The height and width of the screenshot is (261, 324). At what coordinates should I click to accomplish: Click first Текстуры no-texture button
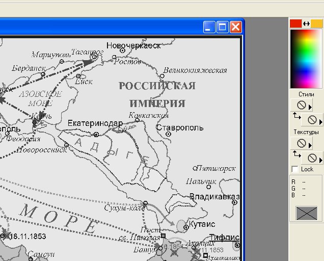301,143
